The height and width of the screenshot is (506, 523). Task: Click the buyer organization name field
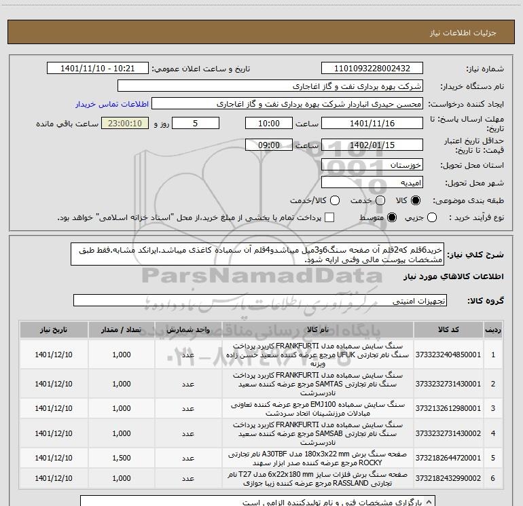270,86
